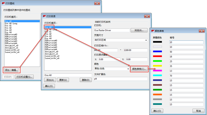Click pen number field showing 50
The image size is (207, 115).
[x=186, y=52]
